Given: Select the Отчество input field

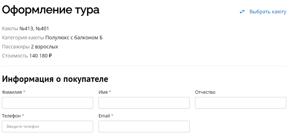Looking at the screenshot, I should (241, 103).
